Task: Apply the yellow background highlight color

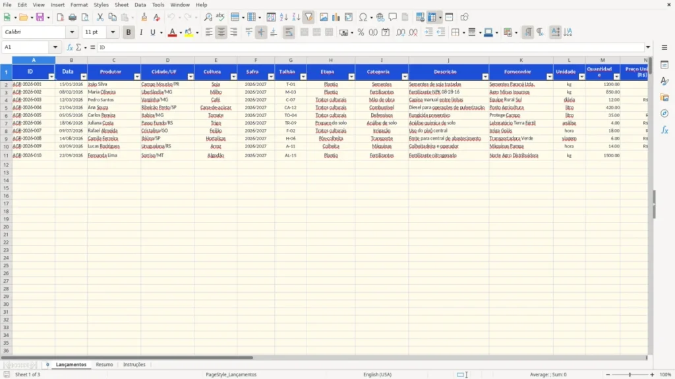Action: point(189,32)
